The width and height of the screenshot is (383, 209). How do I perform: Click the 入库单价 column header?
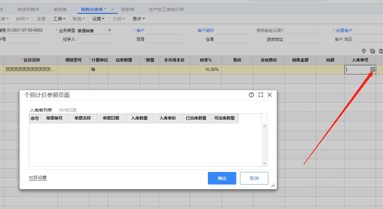pos(168,118)
